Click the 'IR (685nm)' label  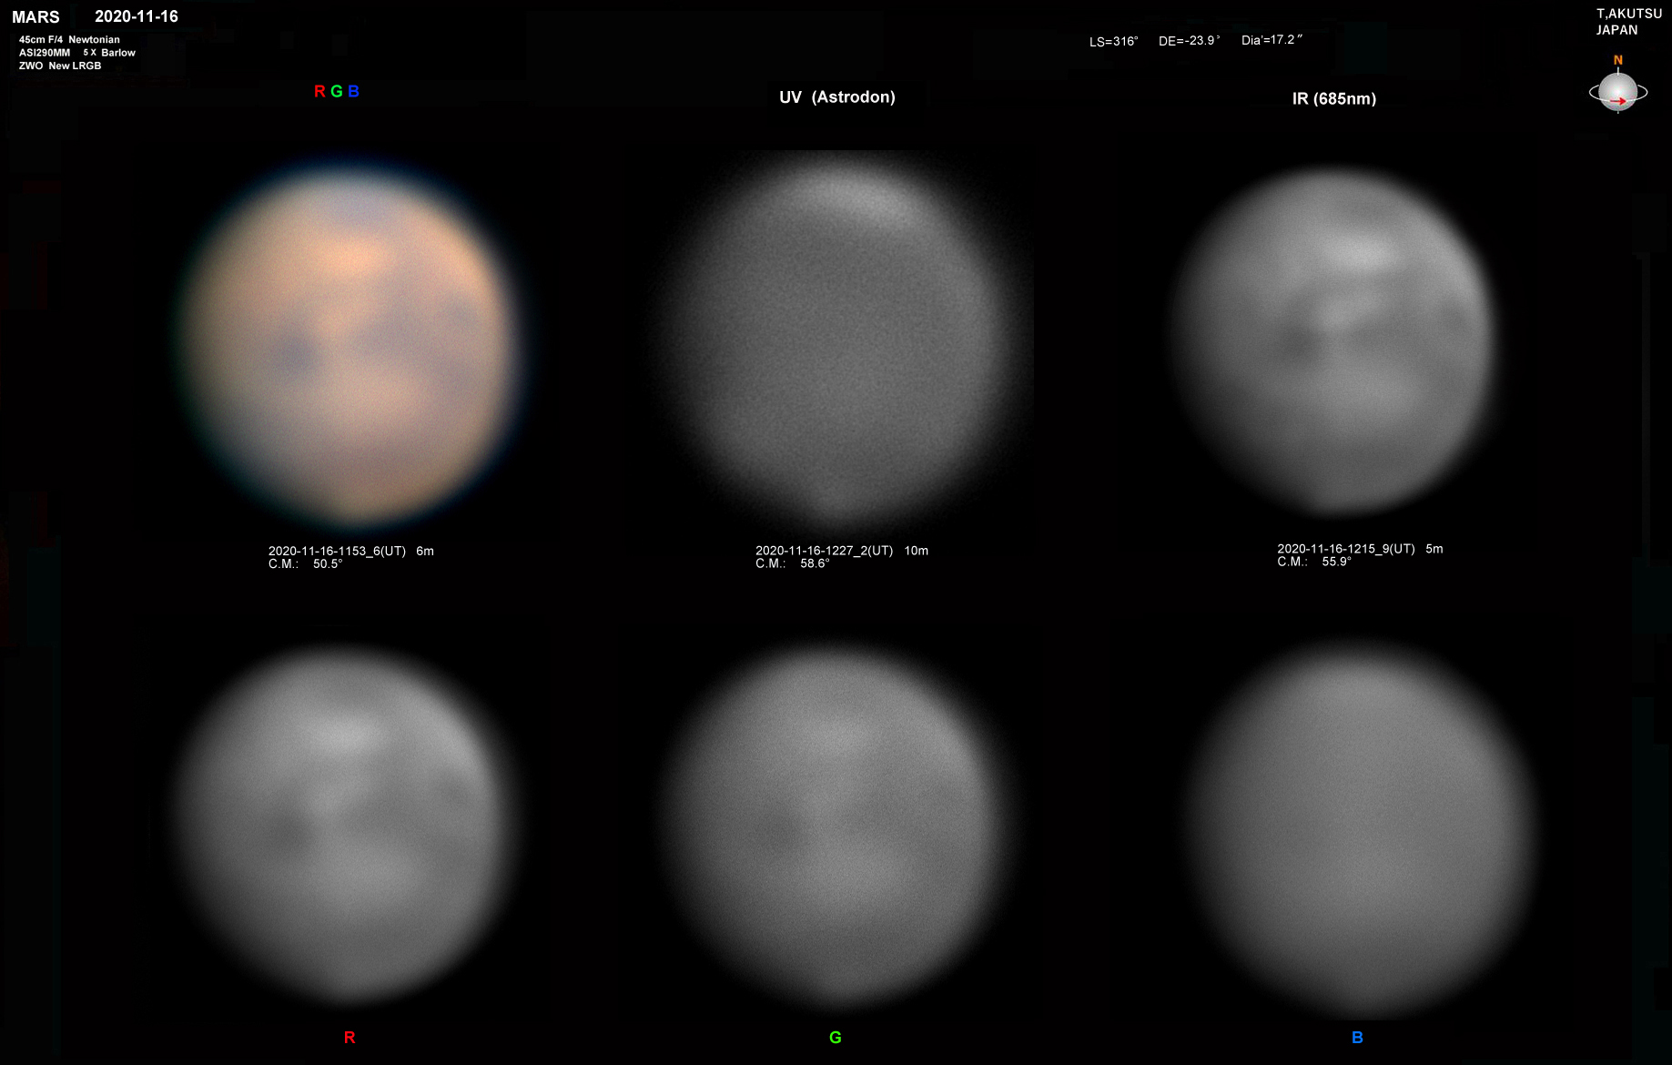pos(1334,98)
